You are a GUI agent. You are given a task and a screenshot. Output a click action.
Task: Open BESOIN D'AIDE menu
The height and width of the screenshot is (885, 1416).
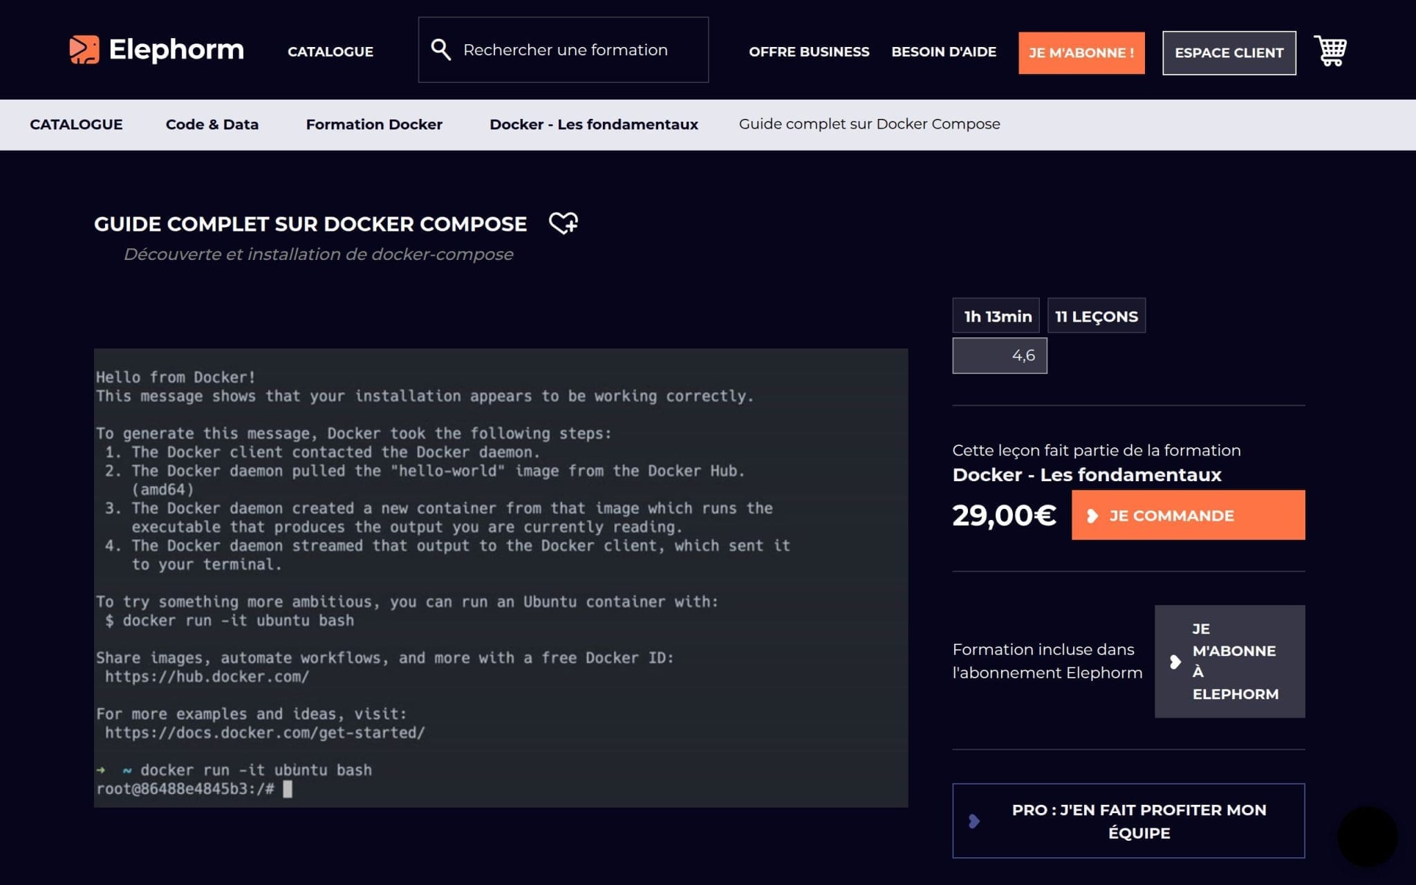click(x=944, y=52)
